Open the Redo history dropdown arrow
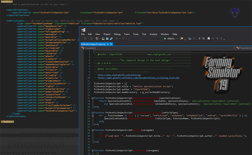Screen dimensions: 252x155 coord(126,39)
